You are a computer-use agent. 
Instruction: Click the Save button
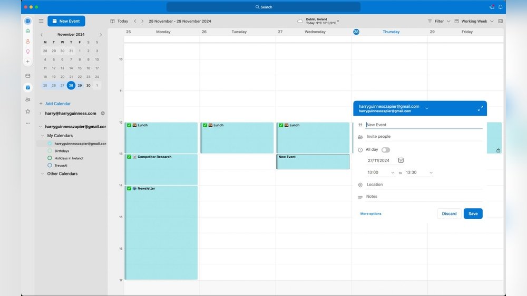click(x=473, y=213)
